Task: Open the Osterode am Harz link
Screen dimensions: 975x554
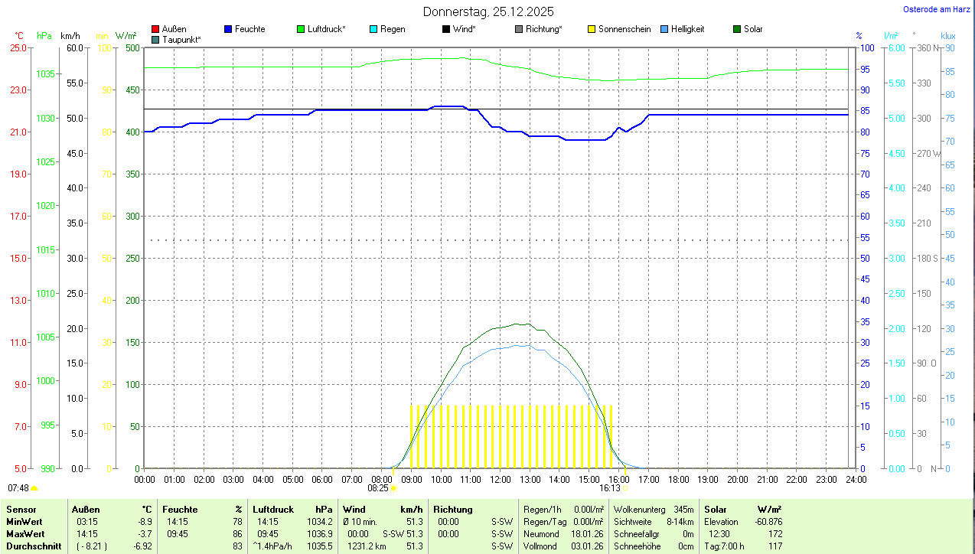Action: click(x=937, y=9)
